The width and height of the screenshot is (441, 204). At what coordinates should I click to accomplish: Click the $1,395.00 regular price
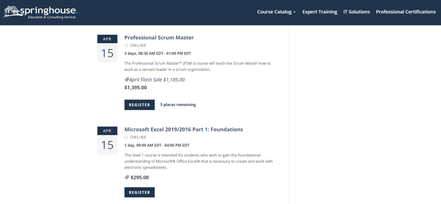136,87
